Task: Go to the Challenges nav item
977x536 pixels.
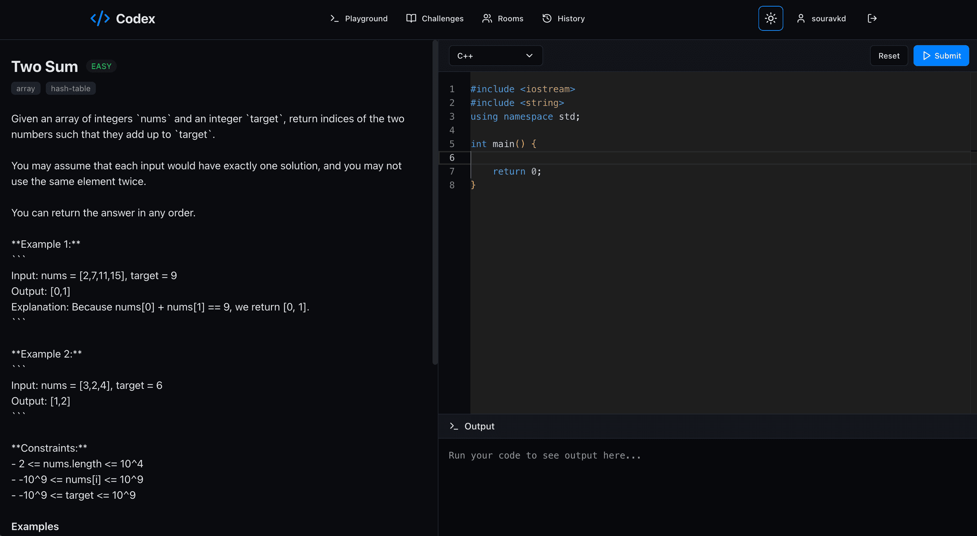Action: 435,19
